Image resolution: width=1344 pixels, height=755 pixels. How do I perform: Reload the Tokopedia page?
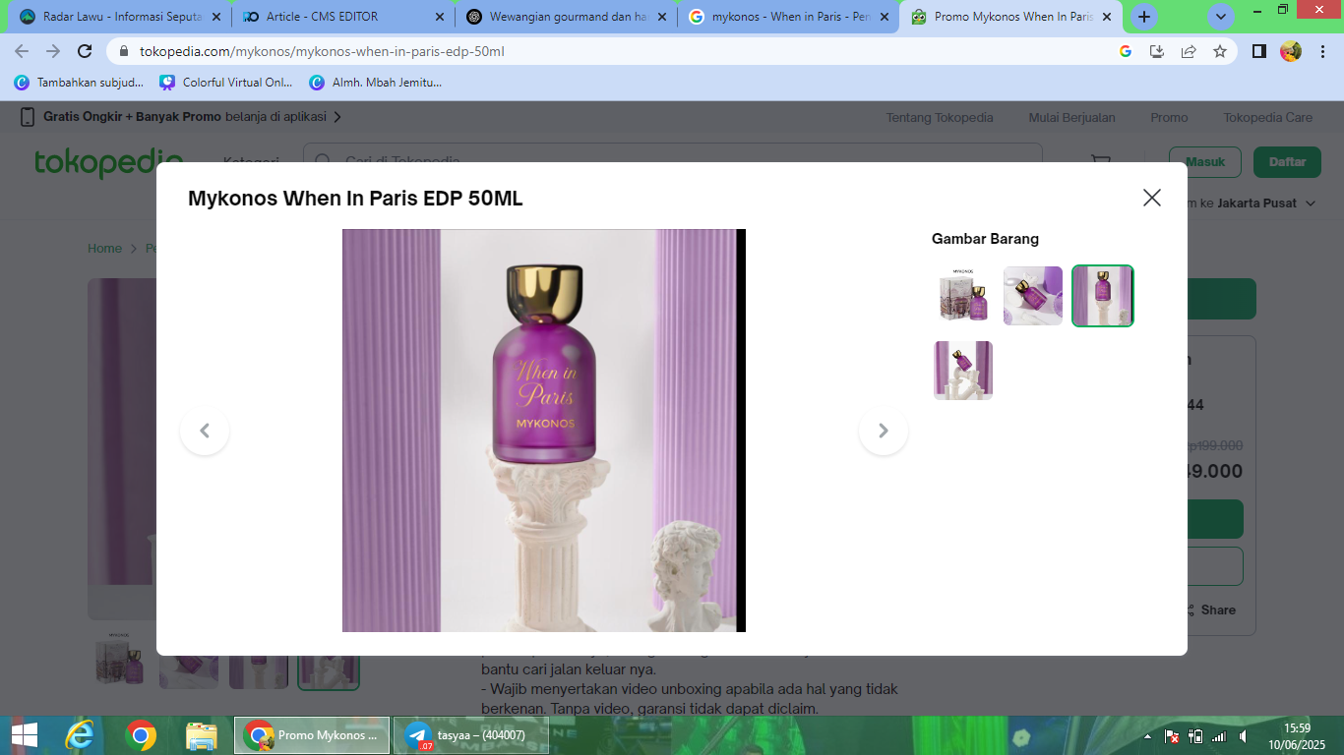[x=85, y=51]
